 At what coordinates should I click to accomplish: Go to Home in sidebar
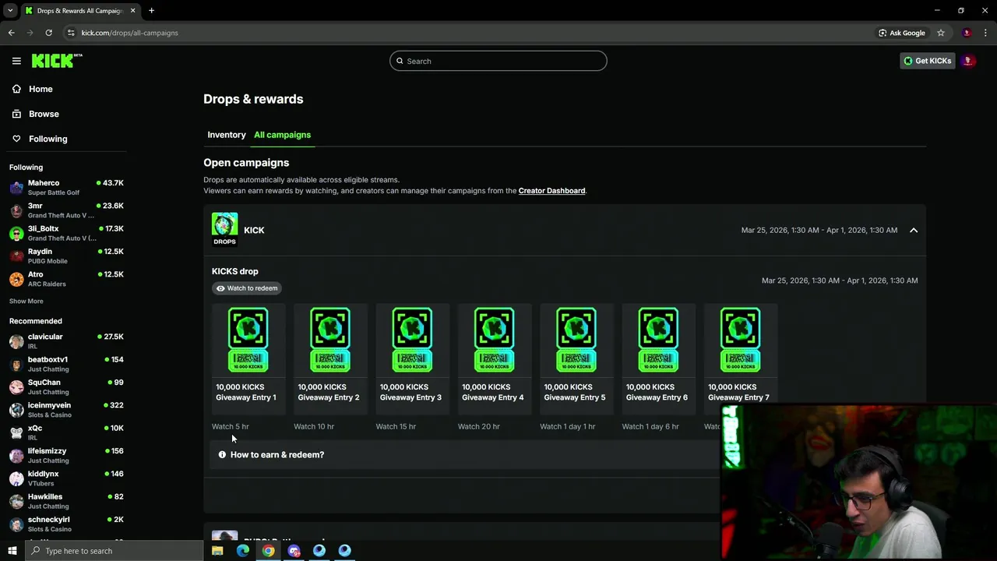pyautogui.click(x=41, y=89)
